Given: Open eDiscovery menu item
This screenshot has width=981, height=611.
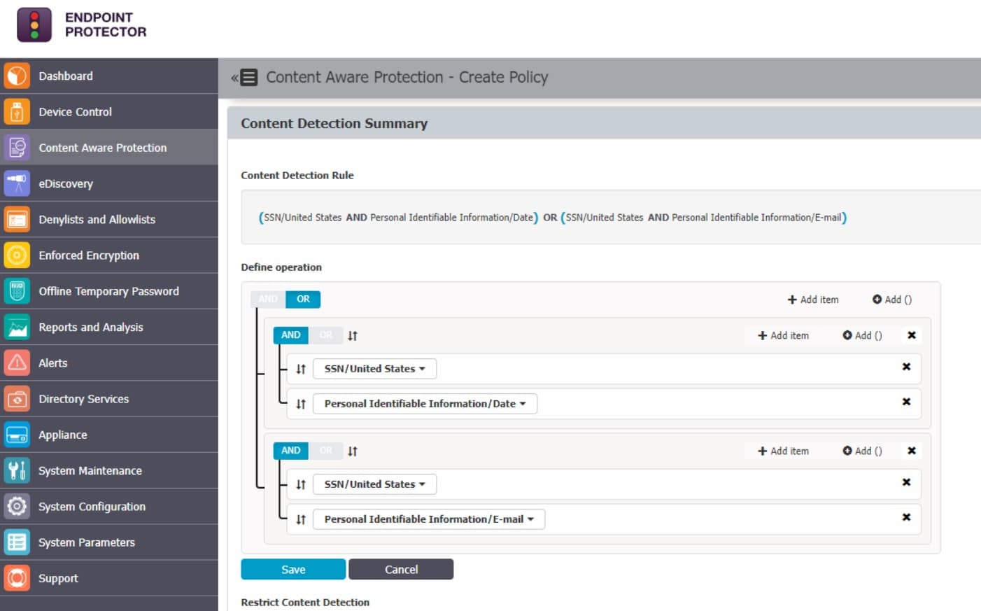Looking at the screenshot, I should (x=109, y=183).
